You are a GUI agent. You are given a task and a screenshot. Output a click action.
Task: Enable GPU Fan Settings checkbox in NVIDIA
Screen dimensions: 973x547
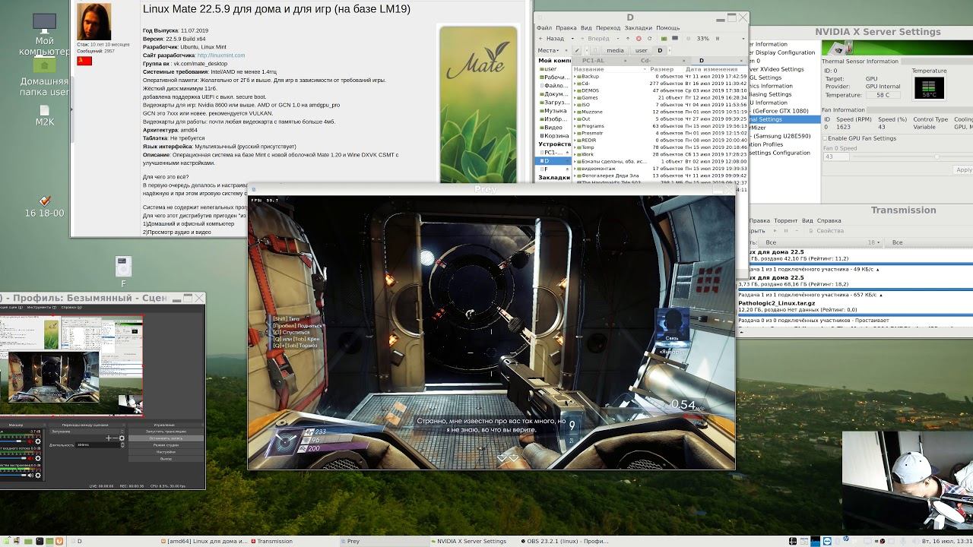(826, 138)
